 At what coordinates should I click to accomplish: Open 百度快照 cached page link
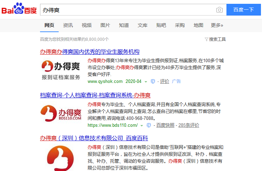(165, 125)
